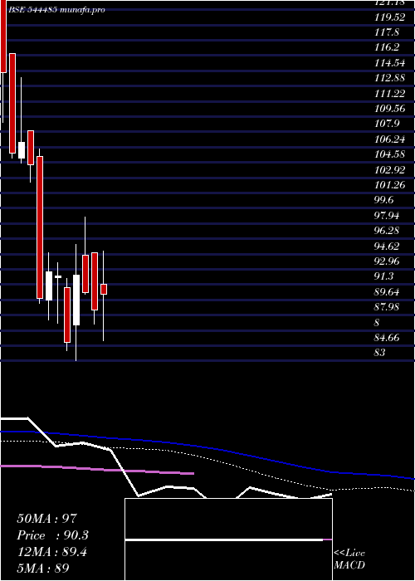The image size is (415, 581).
Task: Select the 117.8 price axis label
Action: coord(387,32)
